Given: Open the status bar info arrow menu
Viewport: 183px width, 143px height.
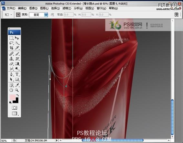Looking at the screenshot, I should [x=57, y=140].
